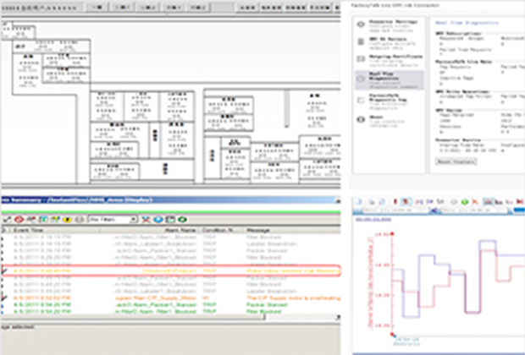
Task: Click the red X icon after filter dropdown
Action: (x=146, y=220)
